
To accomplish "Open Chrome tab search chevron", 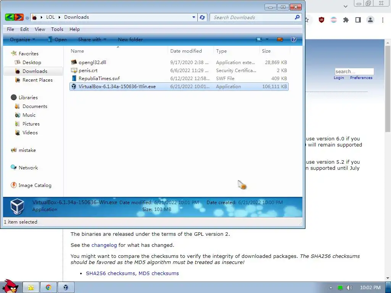I will click(x=345, y=6).
